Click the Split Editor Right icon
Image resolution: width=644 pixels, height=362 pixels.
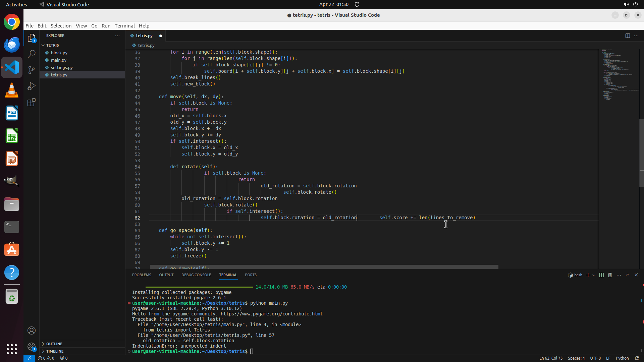tap(628, 36)
